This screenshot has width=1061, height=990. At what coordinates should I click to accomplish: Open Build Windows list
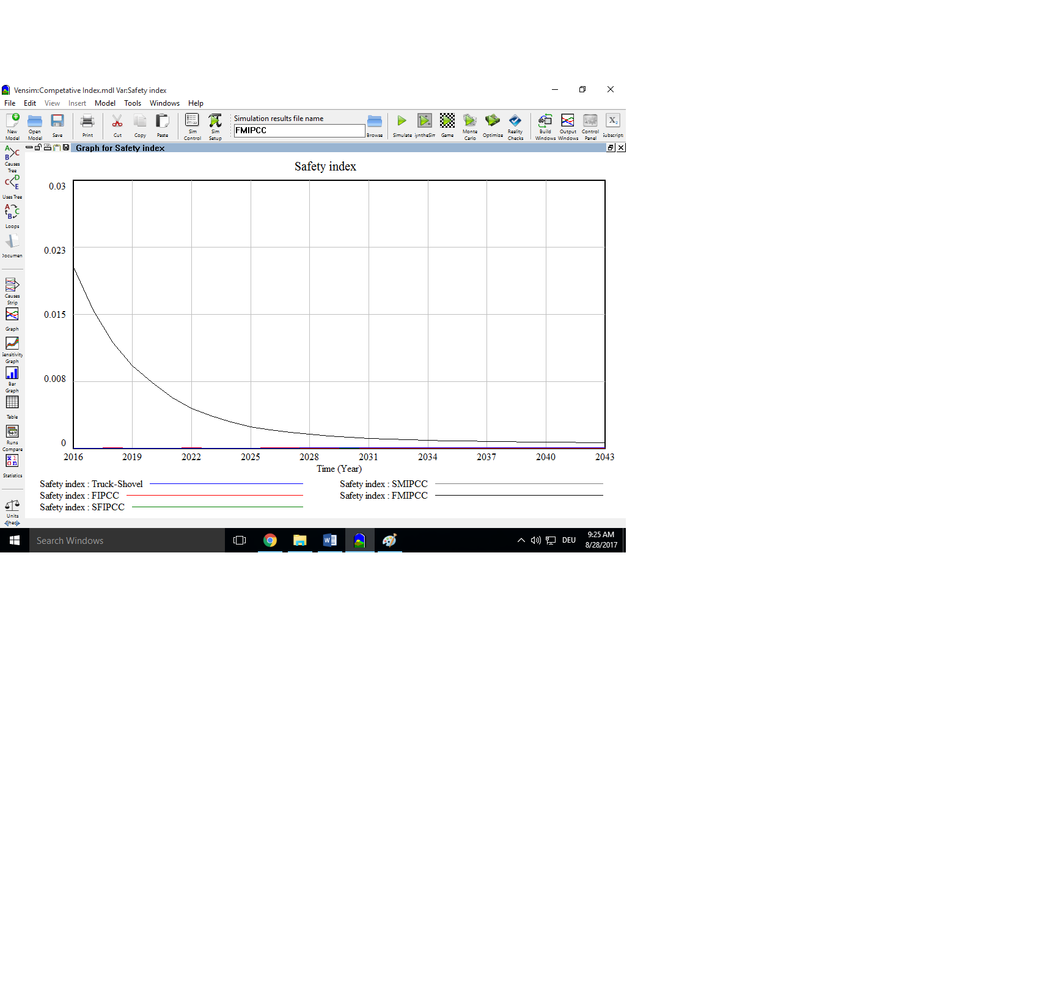[545, 126]
